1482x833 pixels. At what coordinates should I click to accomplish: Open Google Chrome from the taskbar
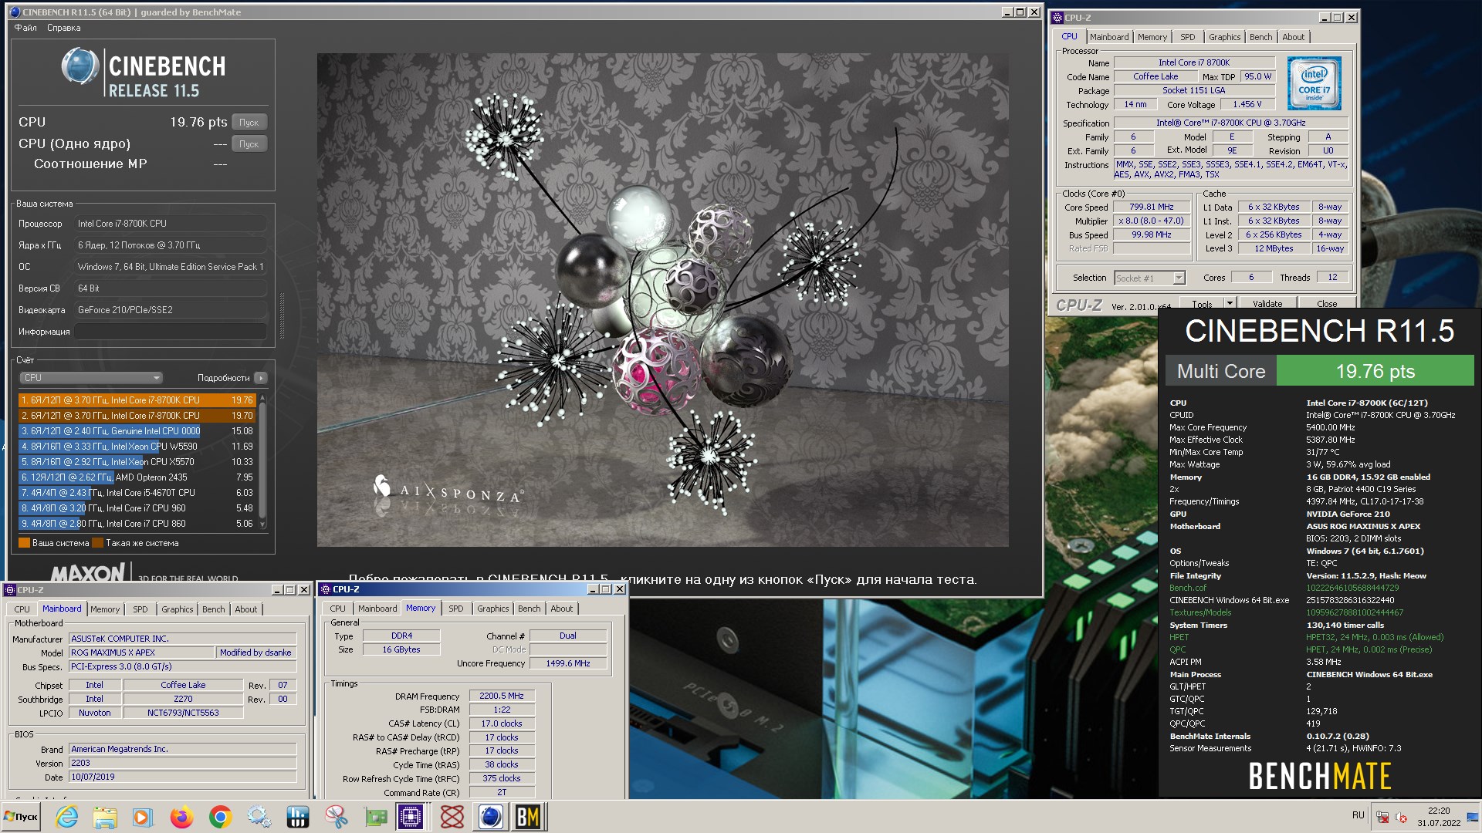220,817
